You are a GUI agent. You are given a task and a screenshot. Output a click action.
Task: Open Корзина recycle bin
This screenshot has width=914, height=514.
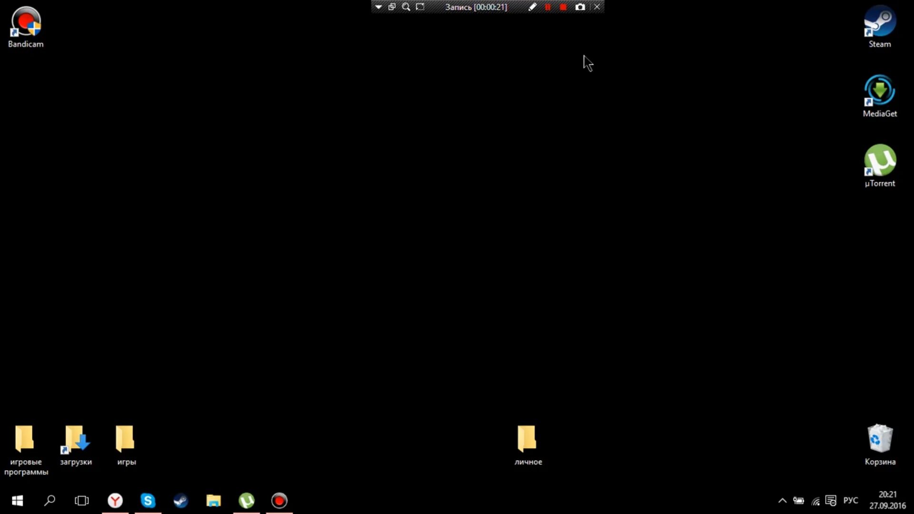point(880,443)
